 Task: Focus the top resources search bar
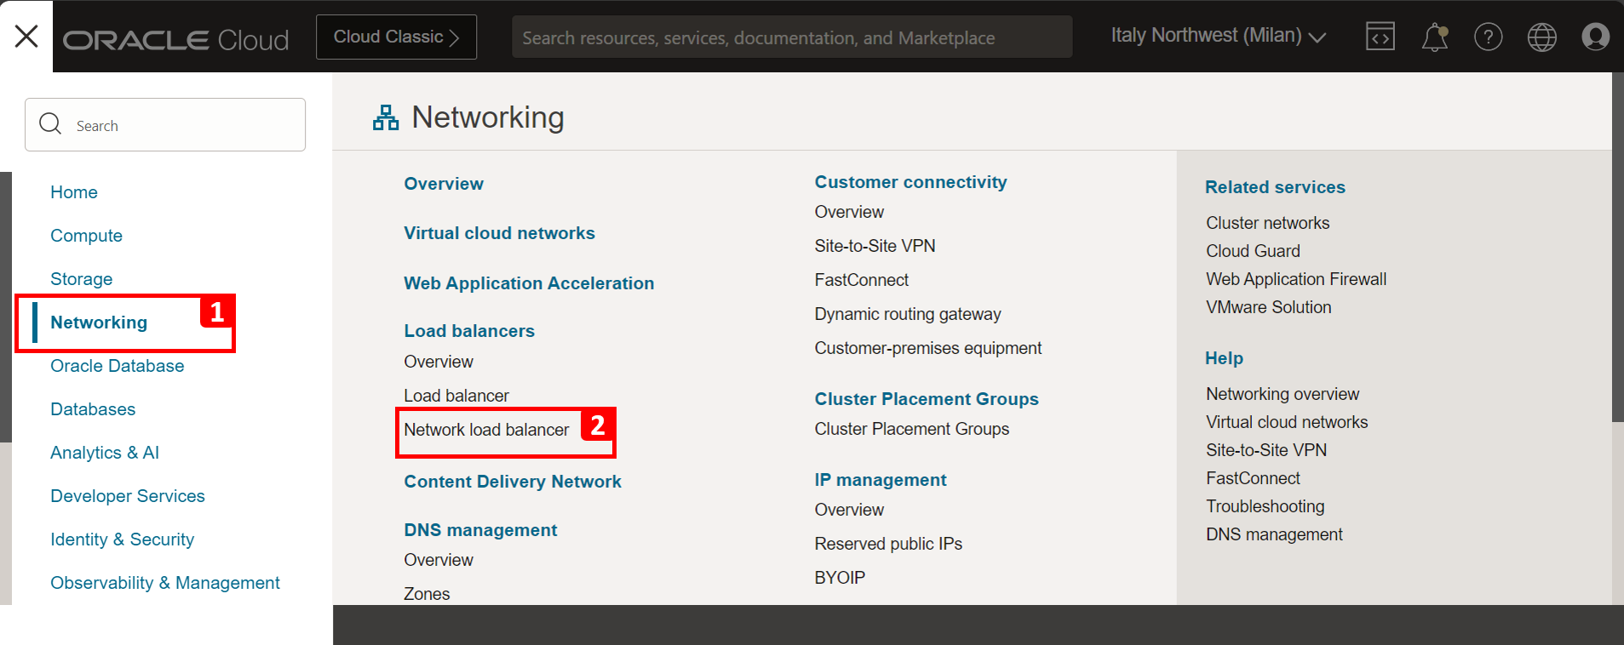coord(792,37)
